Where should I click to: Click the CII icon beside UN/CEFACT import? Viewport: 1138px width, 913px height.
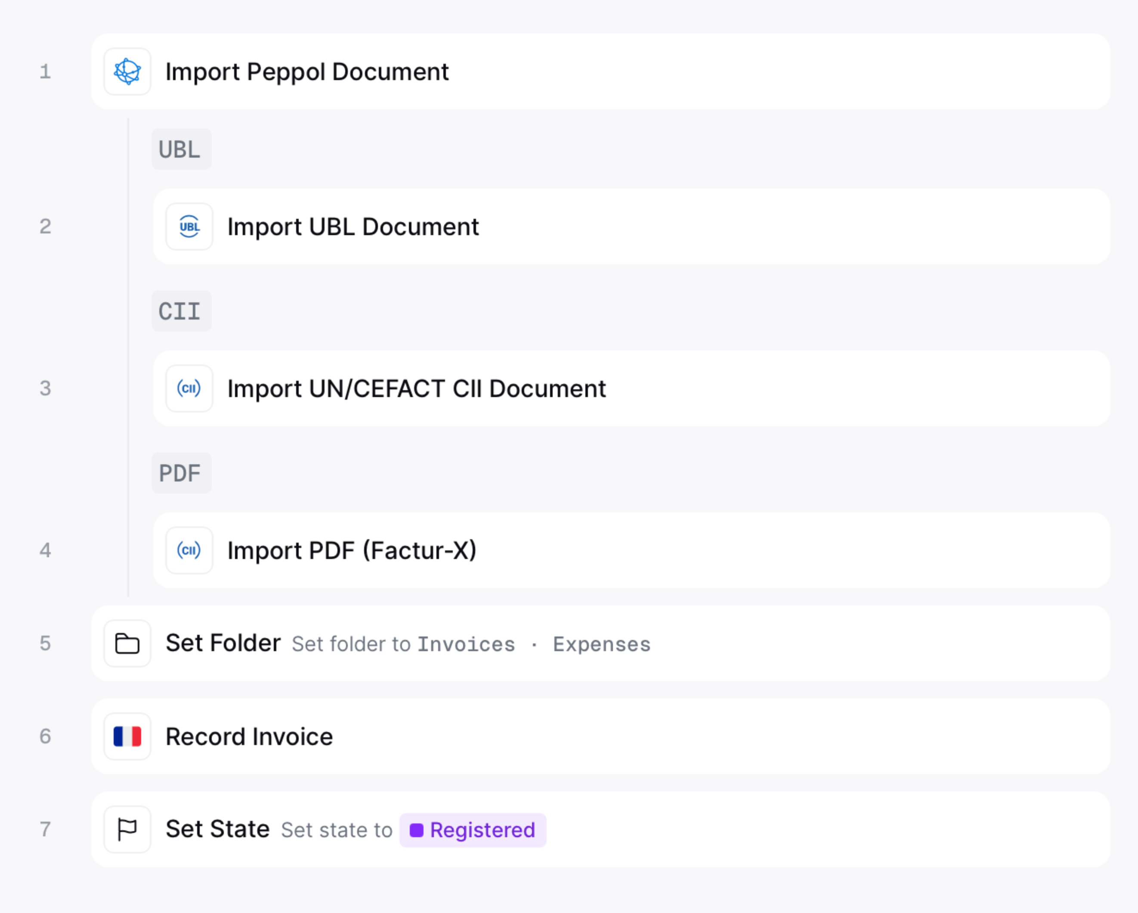point(189,388)
